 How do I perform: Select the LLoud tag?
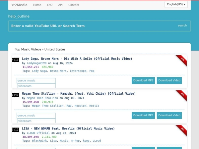[x=97, y=141]
